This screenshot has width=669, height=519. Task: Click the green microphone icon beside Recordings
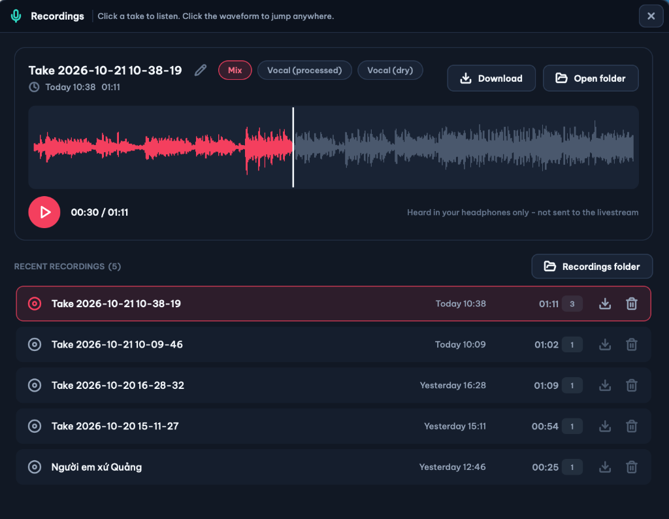coord(16,16)
